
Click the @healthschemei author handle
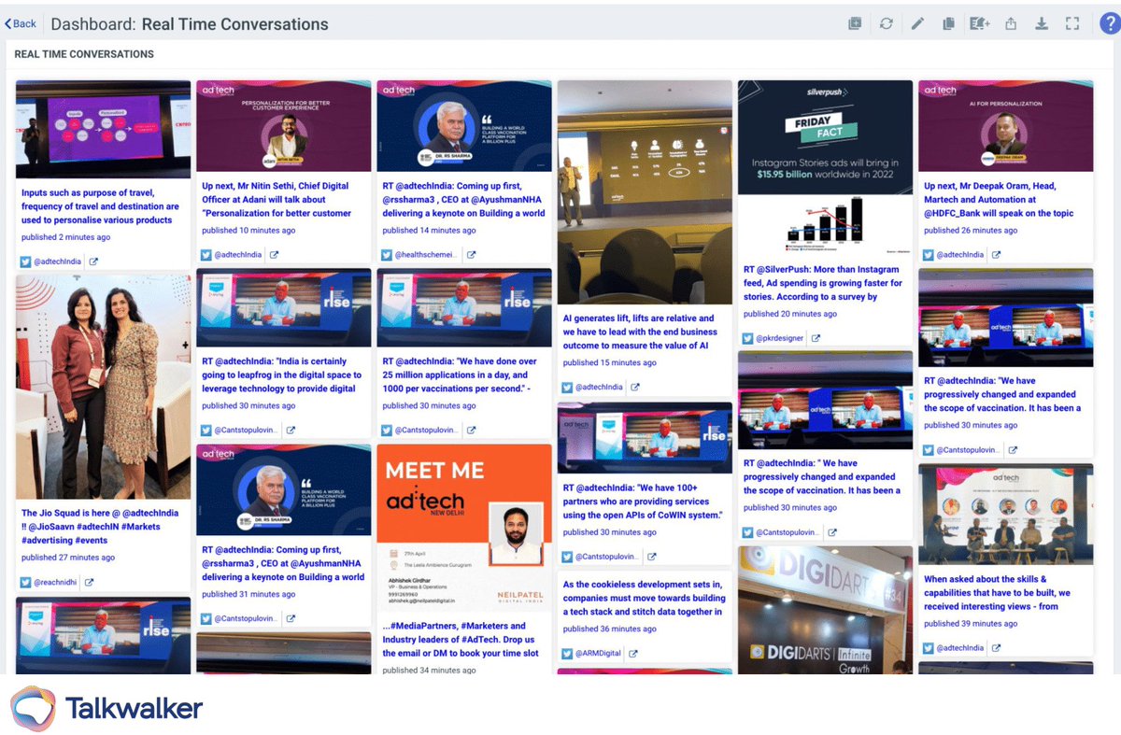tap(428, 255)
